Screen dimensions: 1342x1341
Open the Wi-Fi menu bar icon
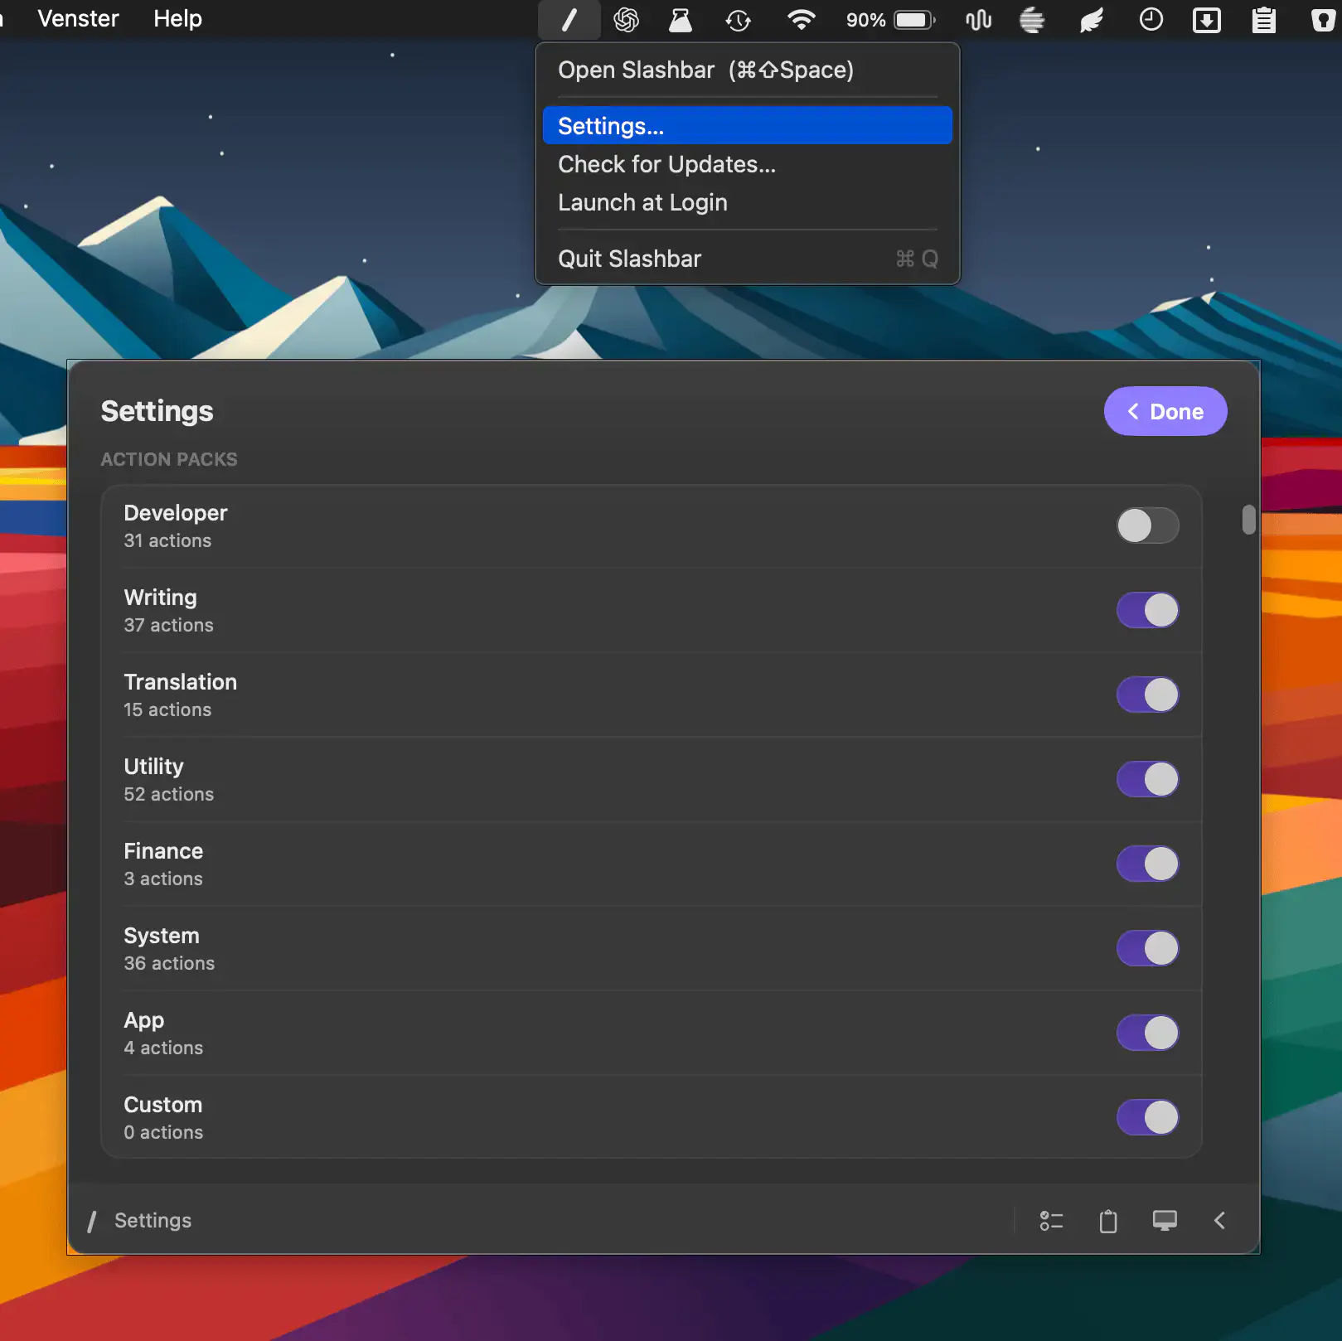coord(801,20)
